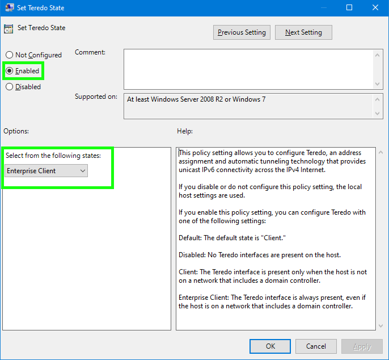Maximize the Set Teredo State window
Screen dimensions: 389x360
tap(349, 8)
